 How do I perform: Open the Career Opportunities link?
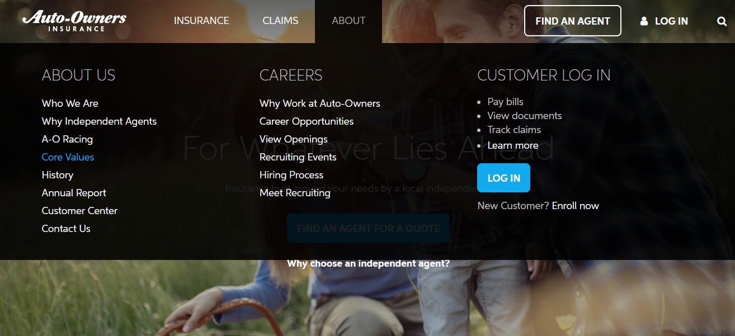[307, 121]
